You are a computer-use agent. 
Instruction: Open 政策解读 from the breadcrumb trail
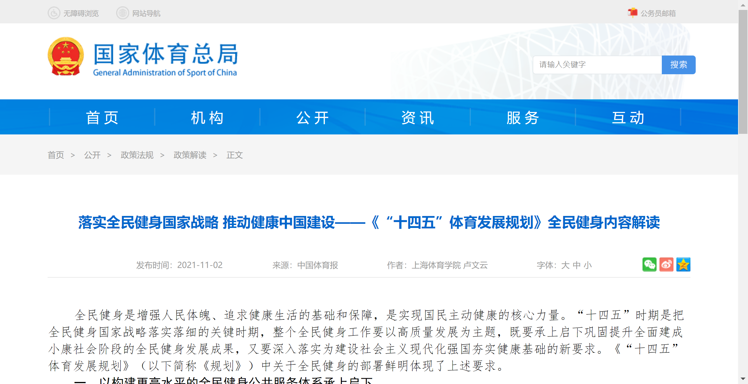tap(190, 155)
